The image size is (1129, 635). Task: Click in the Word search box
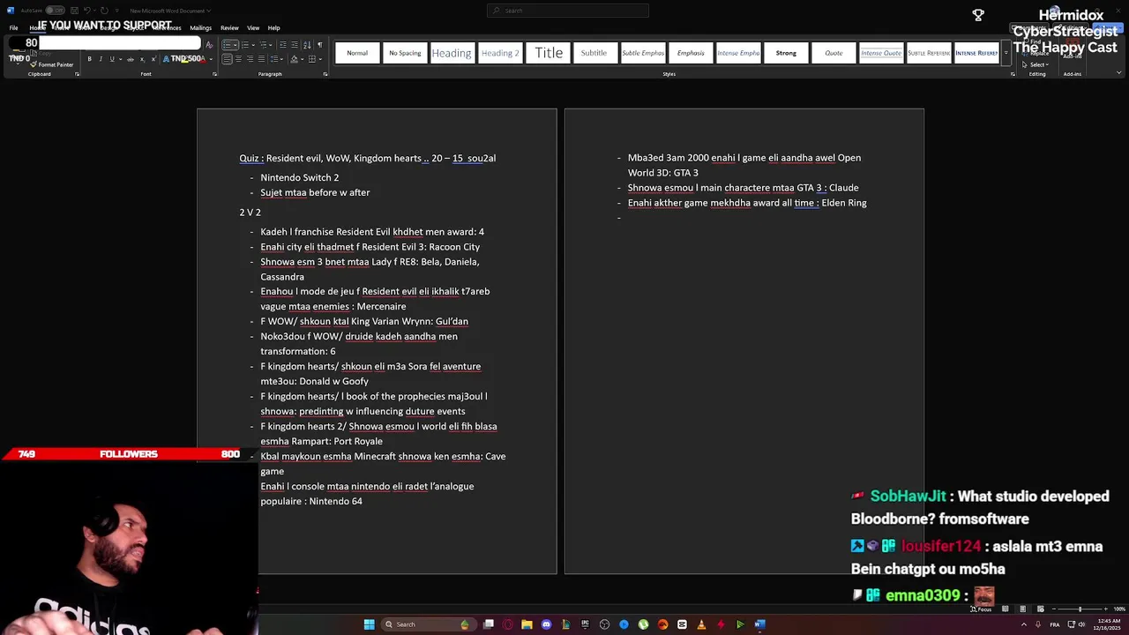coord(567,11)
